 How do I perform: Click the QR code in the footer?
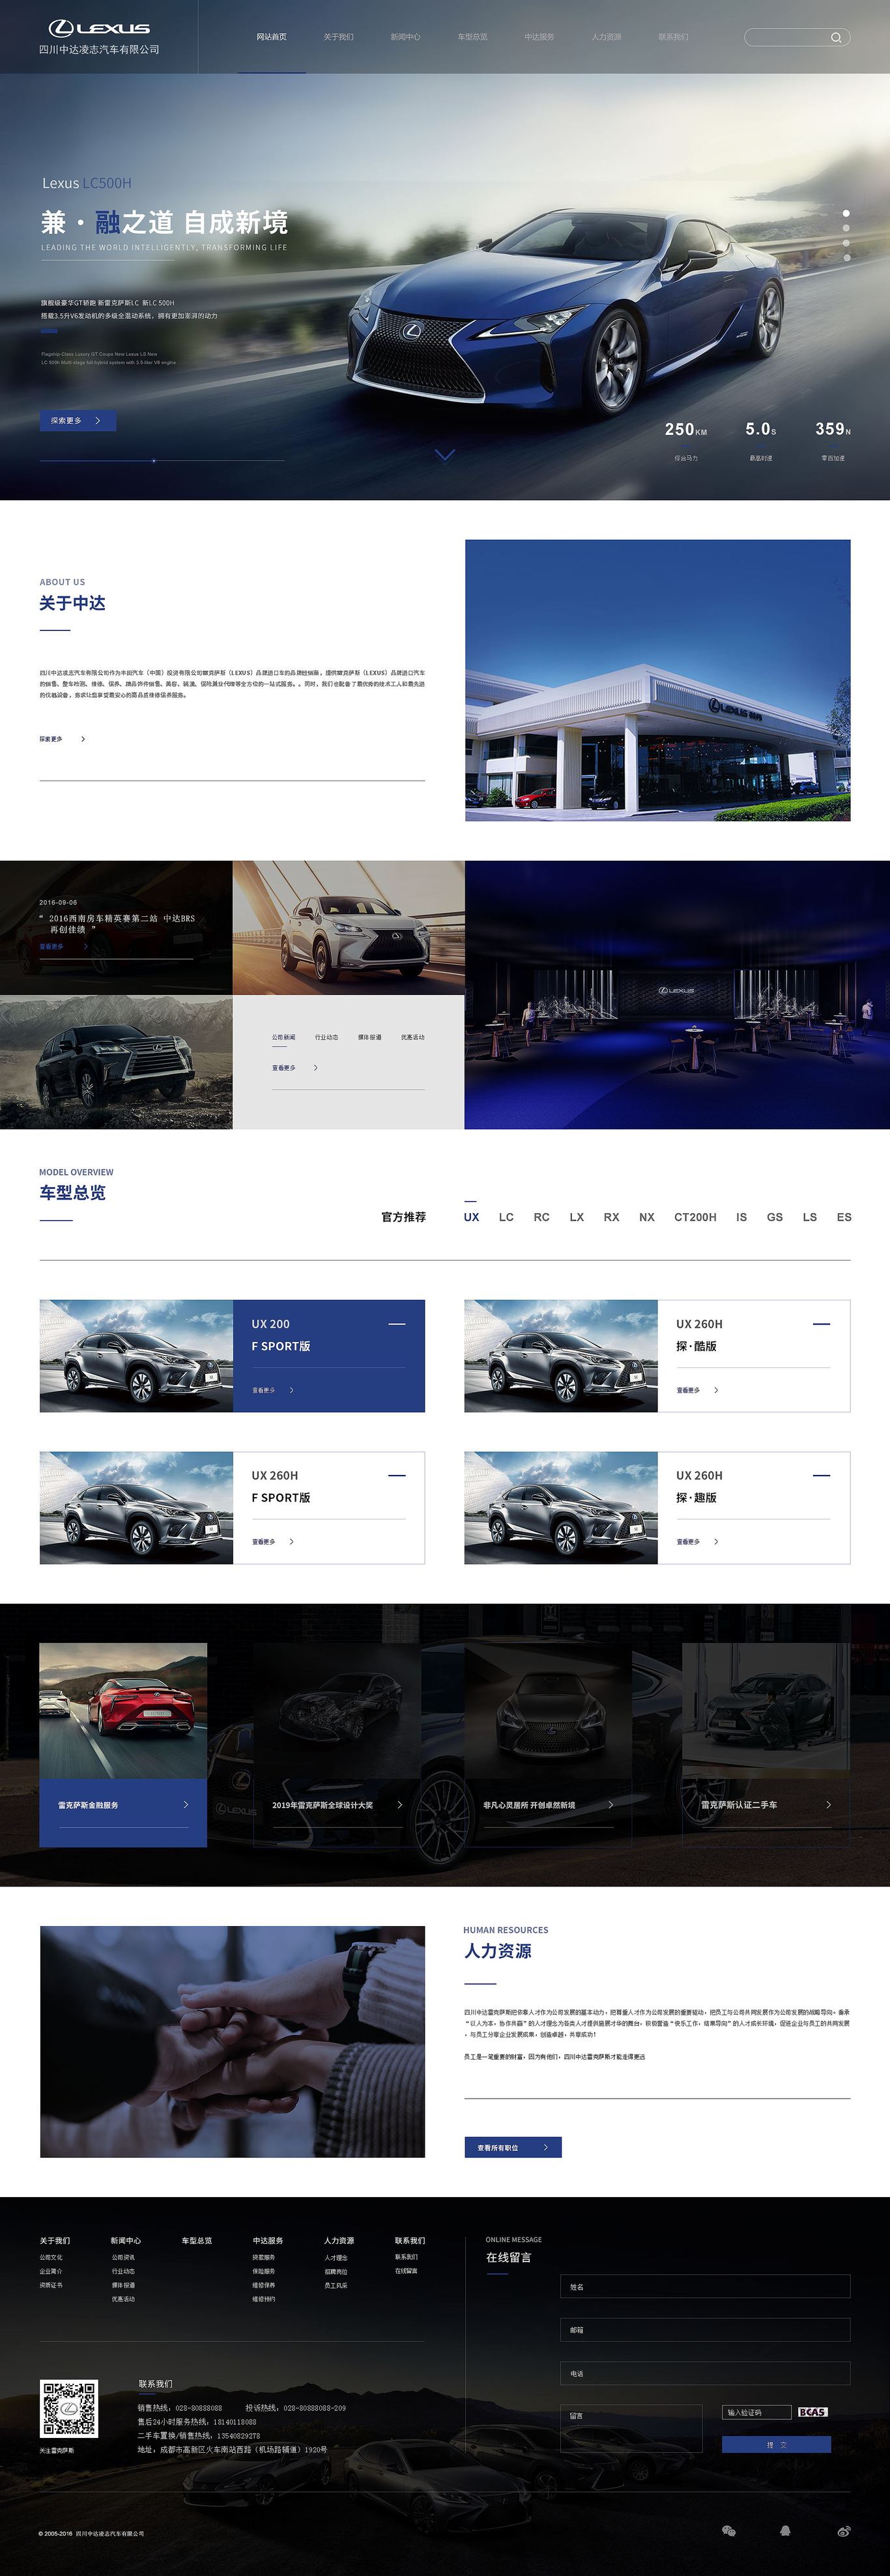[x=69, y=2409]
